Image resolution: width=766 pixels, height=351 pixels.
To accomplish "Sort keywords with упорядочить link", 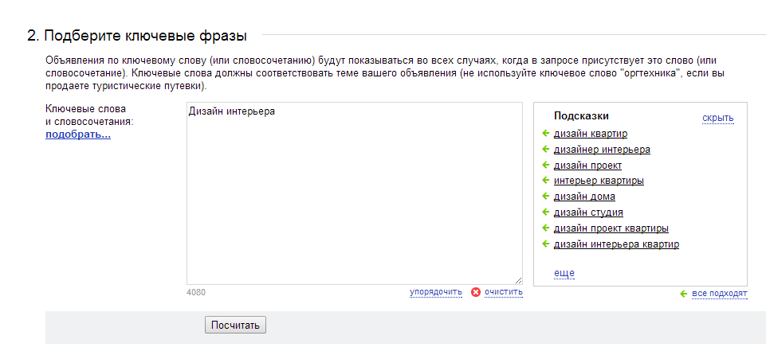I will coord(436,292).
